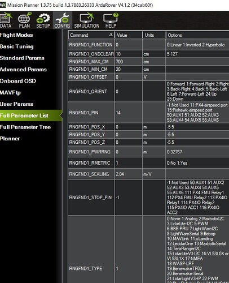Viewport: 229px width, 283px height.
Task: Open Onboard OSD page
Action: 18,81
